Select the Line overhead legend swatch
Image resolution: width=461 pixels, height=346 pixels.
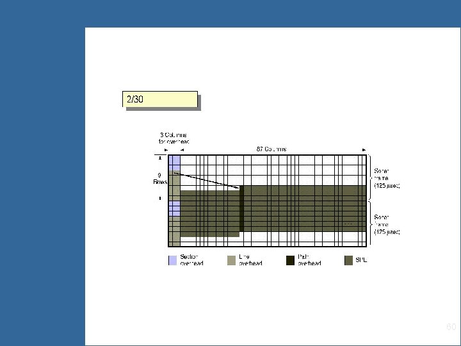pos(231,260)
